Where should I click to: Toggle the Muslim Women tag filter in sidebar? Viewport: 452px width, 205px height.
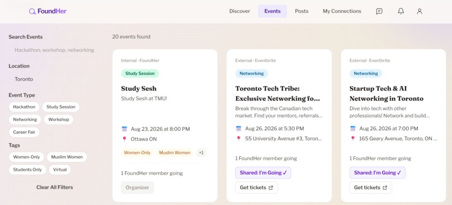point(67,157)
